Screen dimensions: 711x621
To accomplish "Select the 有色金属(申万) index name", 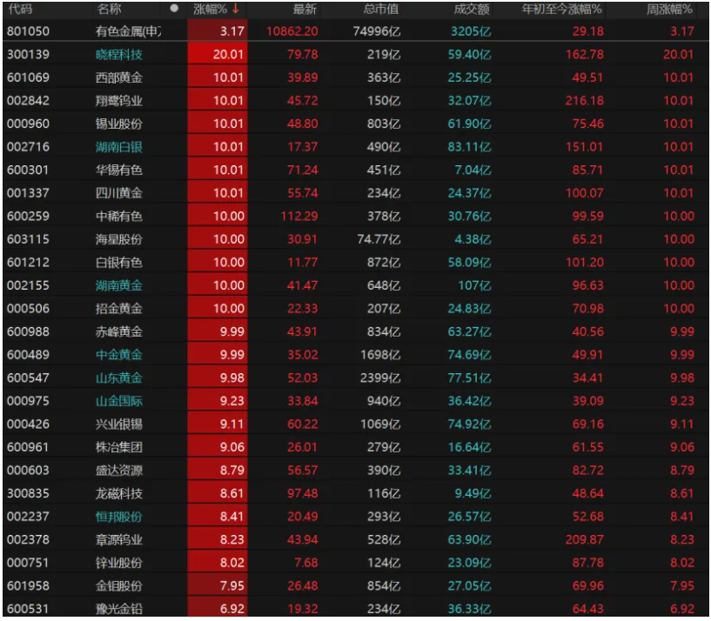I will (x=128, y=31).
